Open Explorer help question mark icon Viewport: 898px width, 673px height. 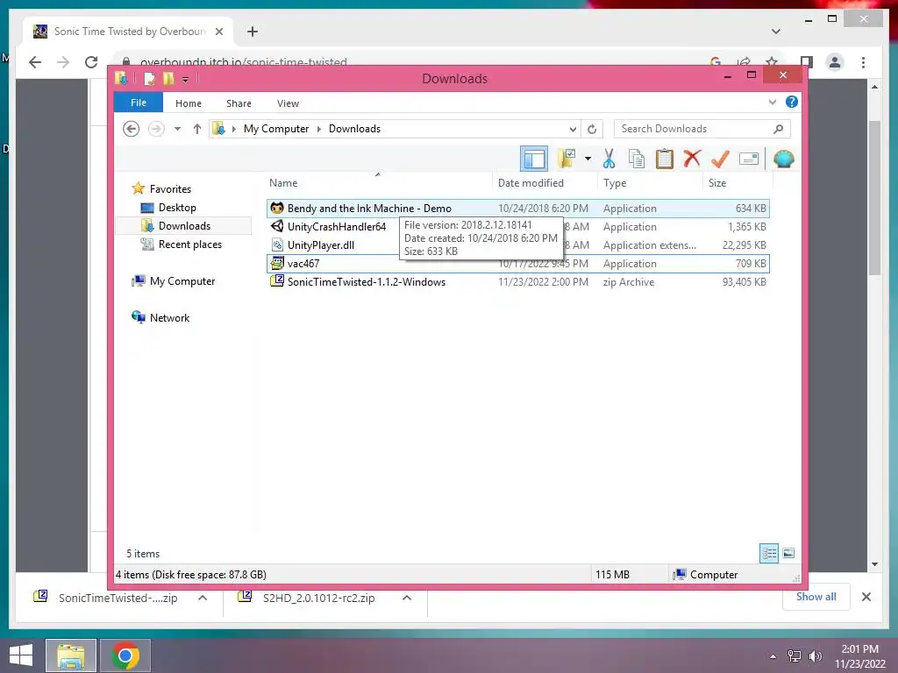point(792,102)
